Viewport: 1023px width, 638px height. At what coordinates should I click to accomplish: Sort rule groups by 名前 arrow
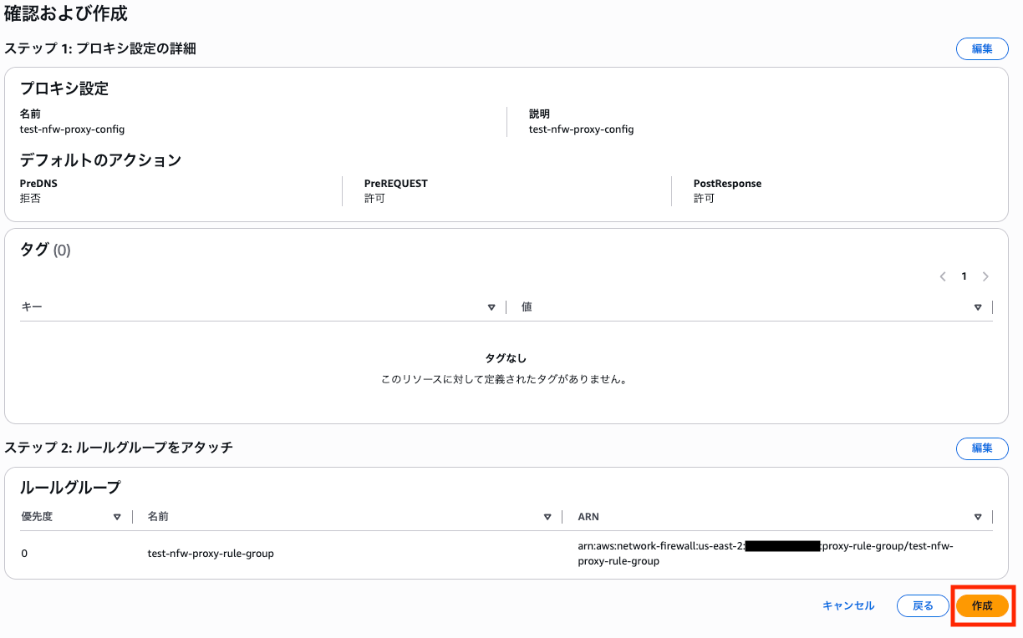547,517
